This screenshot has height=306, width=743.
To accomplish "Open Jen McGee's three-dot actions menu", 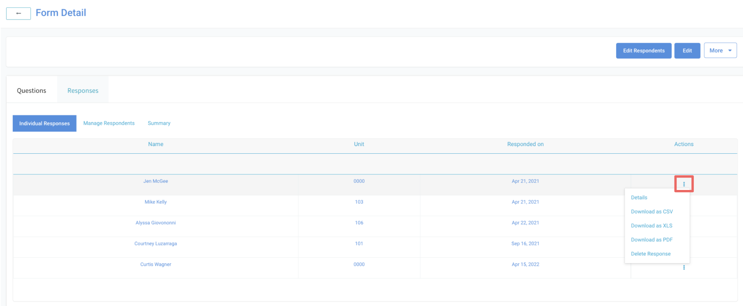I will [684, 184].
